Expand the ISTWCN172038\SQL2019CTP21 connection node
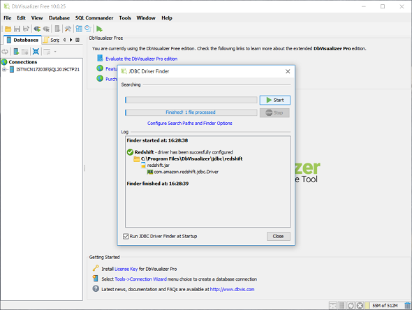This screenshot has height=310, width=412. (4, 70)
